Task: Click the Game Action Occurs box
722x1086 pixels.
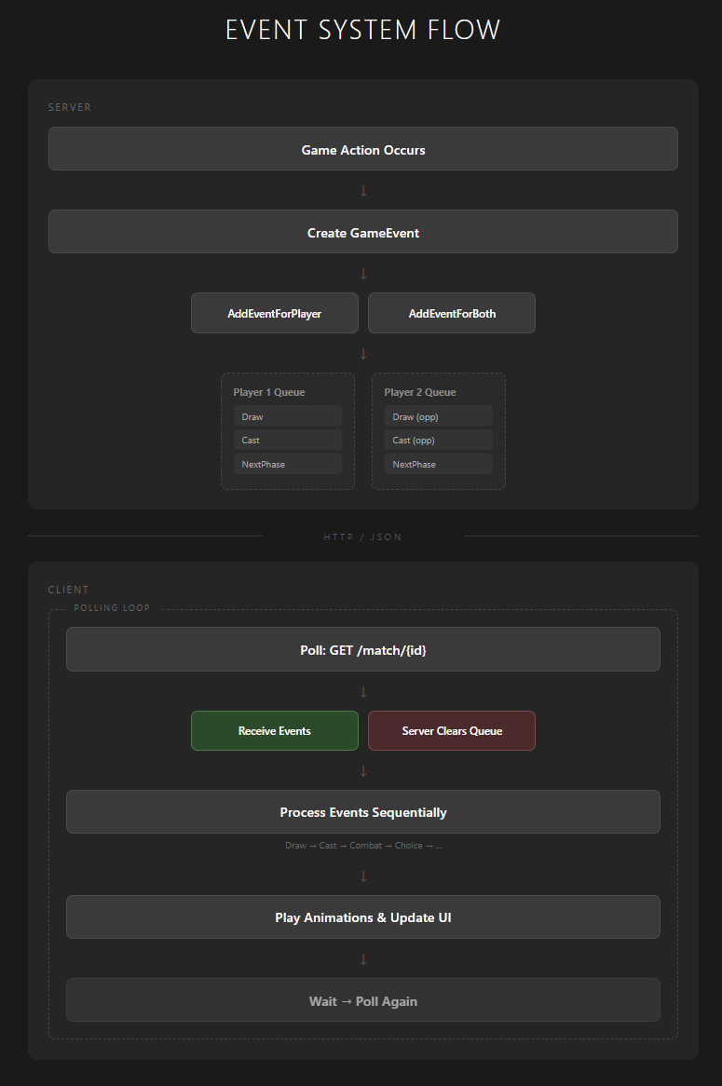Action: pyautogui.click(x=362, y=149)
